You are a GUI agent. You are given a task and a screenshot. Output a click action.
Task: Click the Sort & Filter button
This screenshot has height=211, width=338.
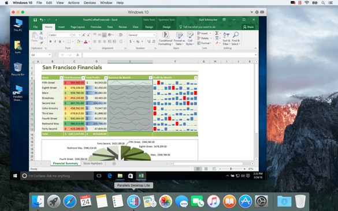(x=226, y=39)
